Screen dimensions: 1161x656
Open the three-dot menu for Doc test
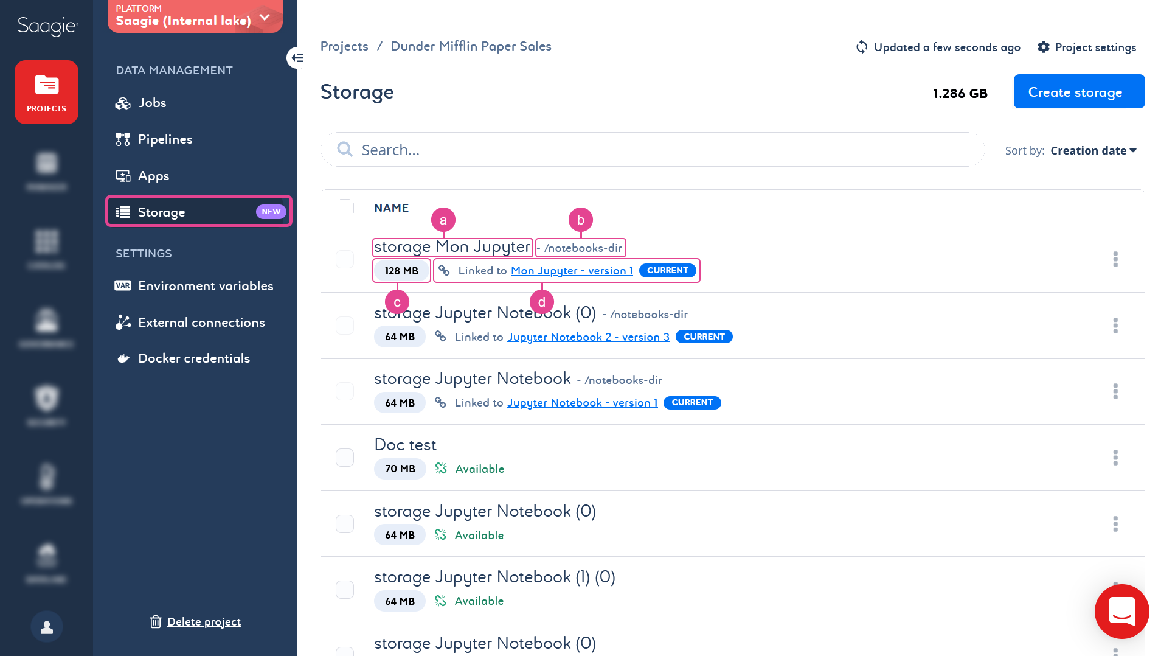pos(1115,458)
